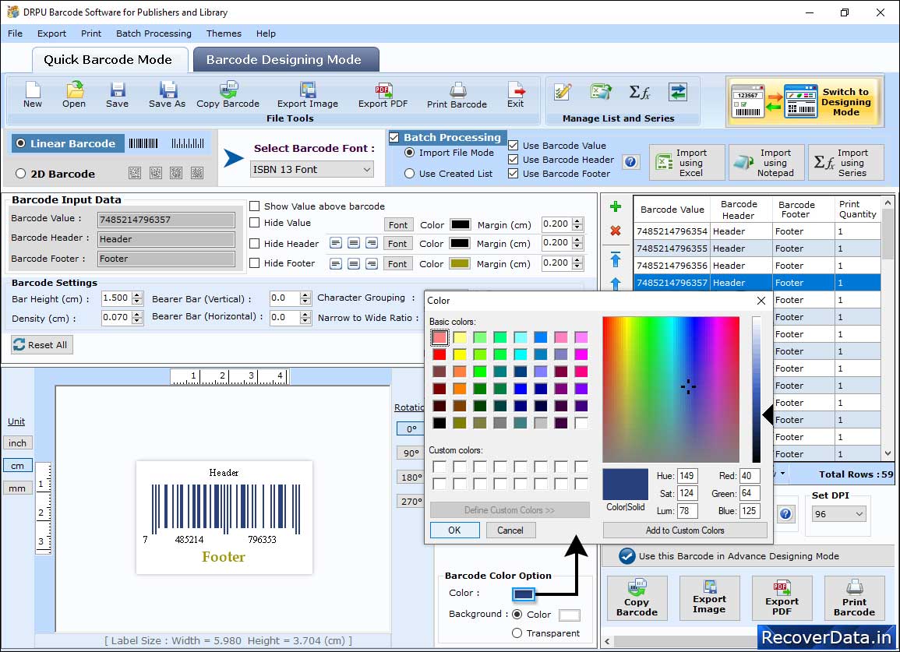Open batch processing help question icon
The height and width of the screenshot is (652, 900).
pyautogui.click(x=630, y=162)
